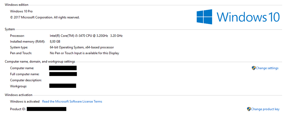Click the 64-bit Operating System text

[82, 47]
